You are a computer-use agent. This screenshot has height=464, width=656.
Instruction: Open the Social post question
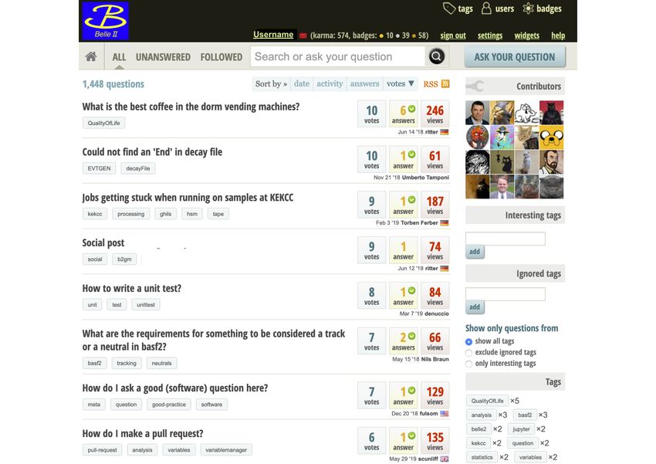click(x=103, y=242)
